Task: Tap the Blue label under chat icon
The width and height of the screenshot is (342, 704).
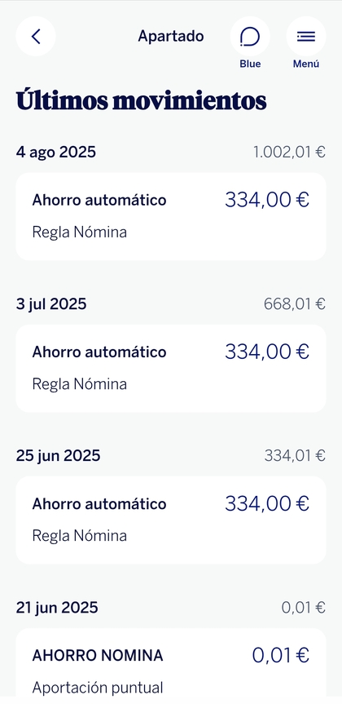Action: click(x=250, y=64)
